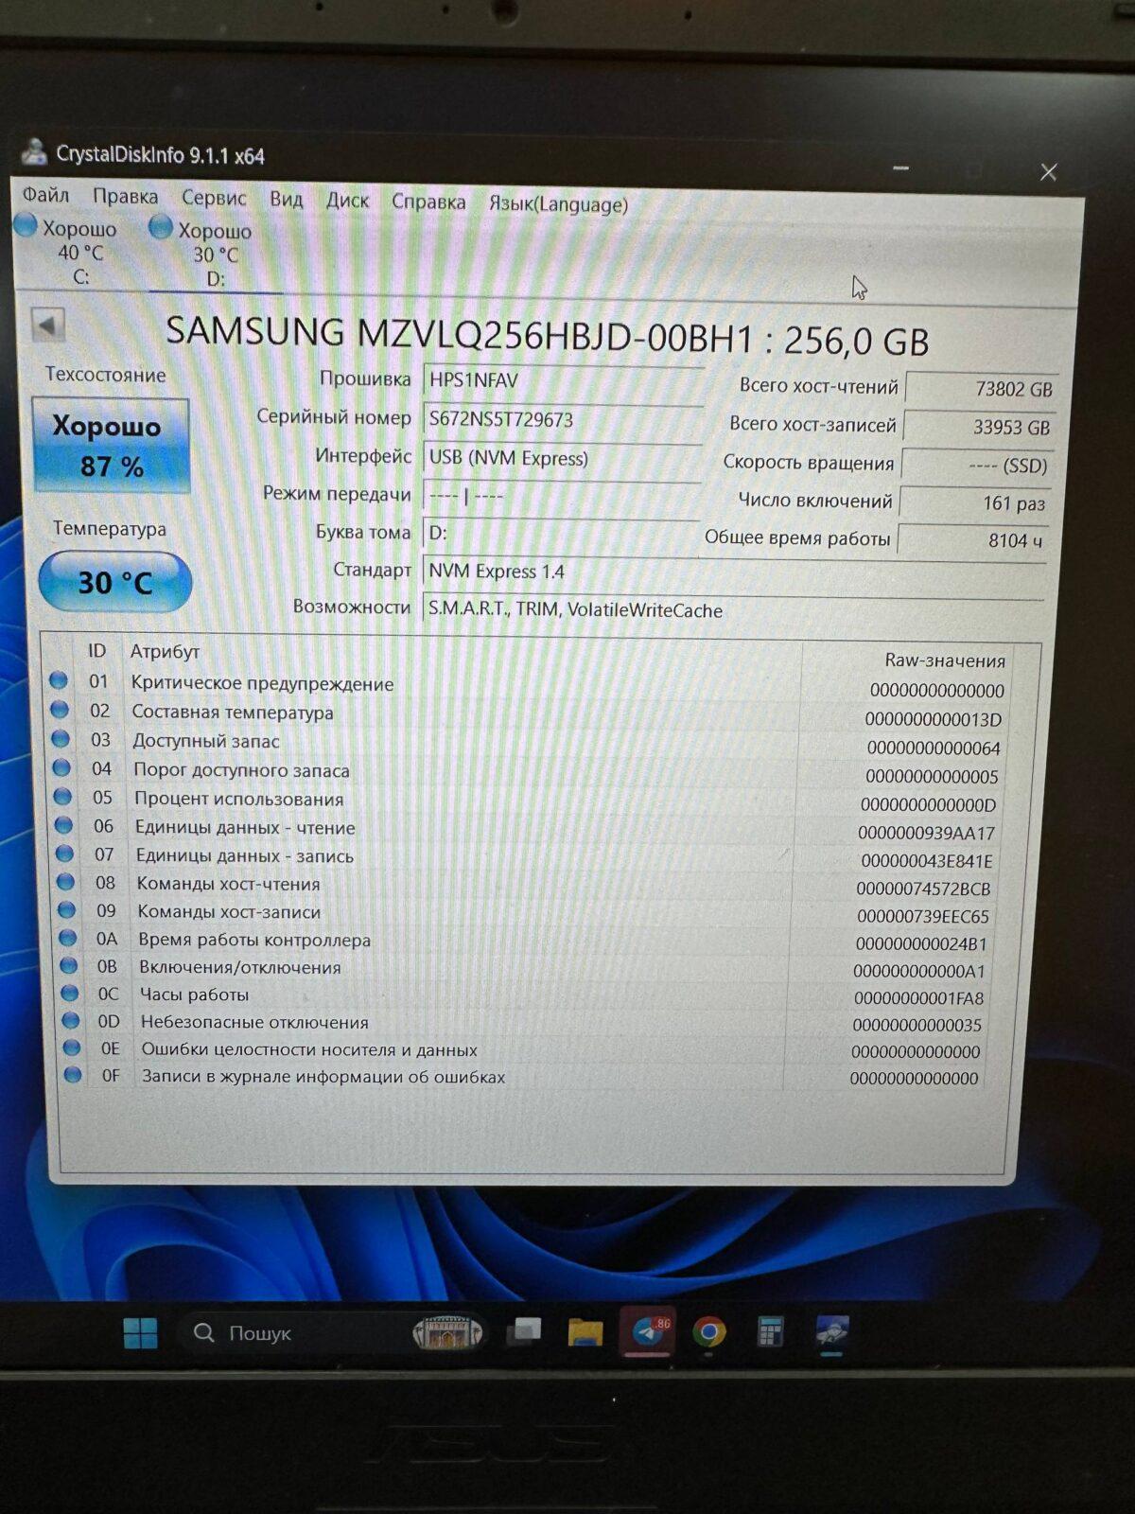Image resolution: width=1135 pixels, height=1514 pixels.
Task: Select raw value 000000043E841E
Action: (x=927, y=861)
